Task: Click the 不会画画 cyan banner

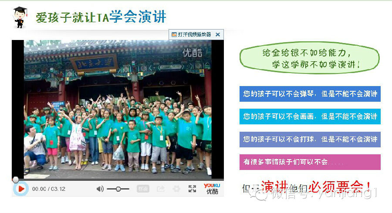Action: pyautogui.click(x=310, y=116)
